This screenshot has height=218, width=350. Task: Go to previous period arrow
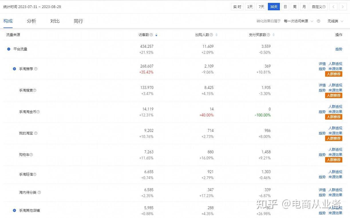click(x=333, y=7)
